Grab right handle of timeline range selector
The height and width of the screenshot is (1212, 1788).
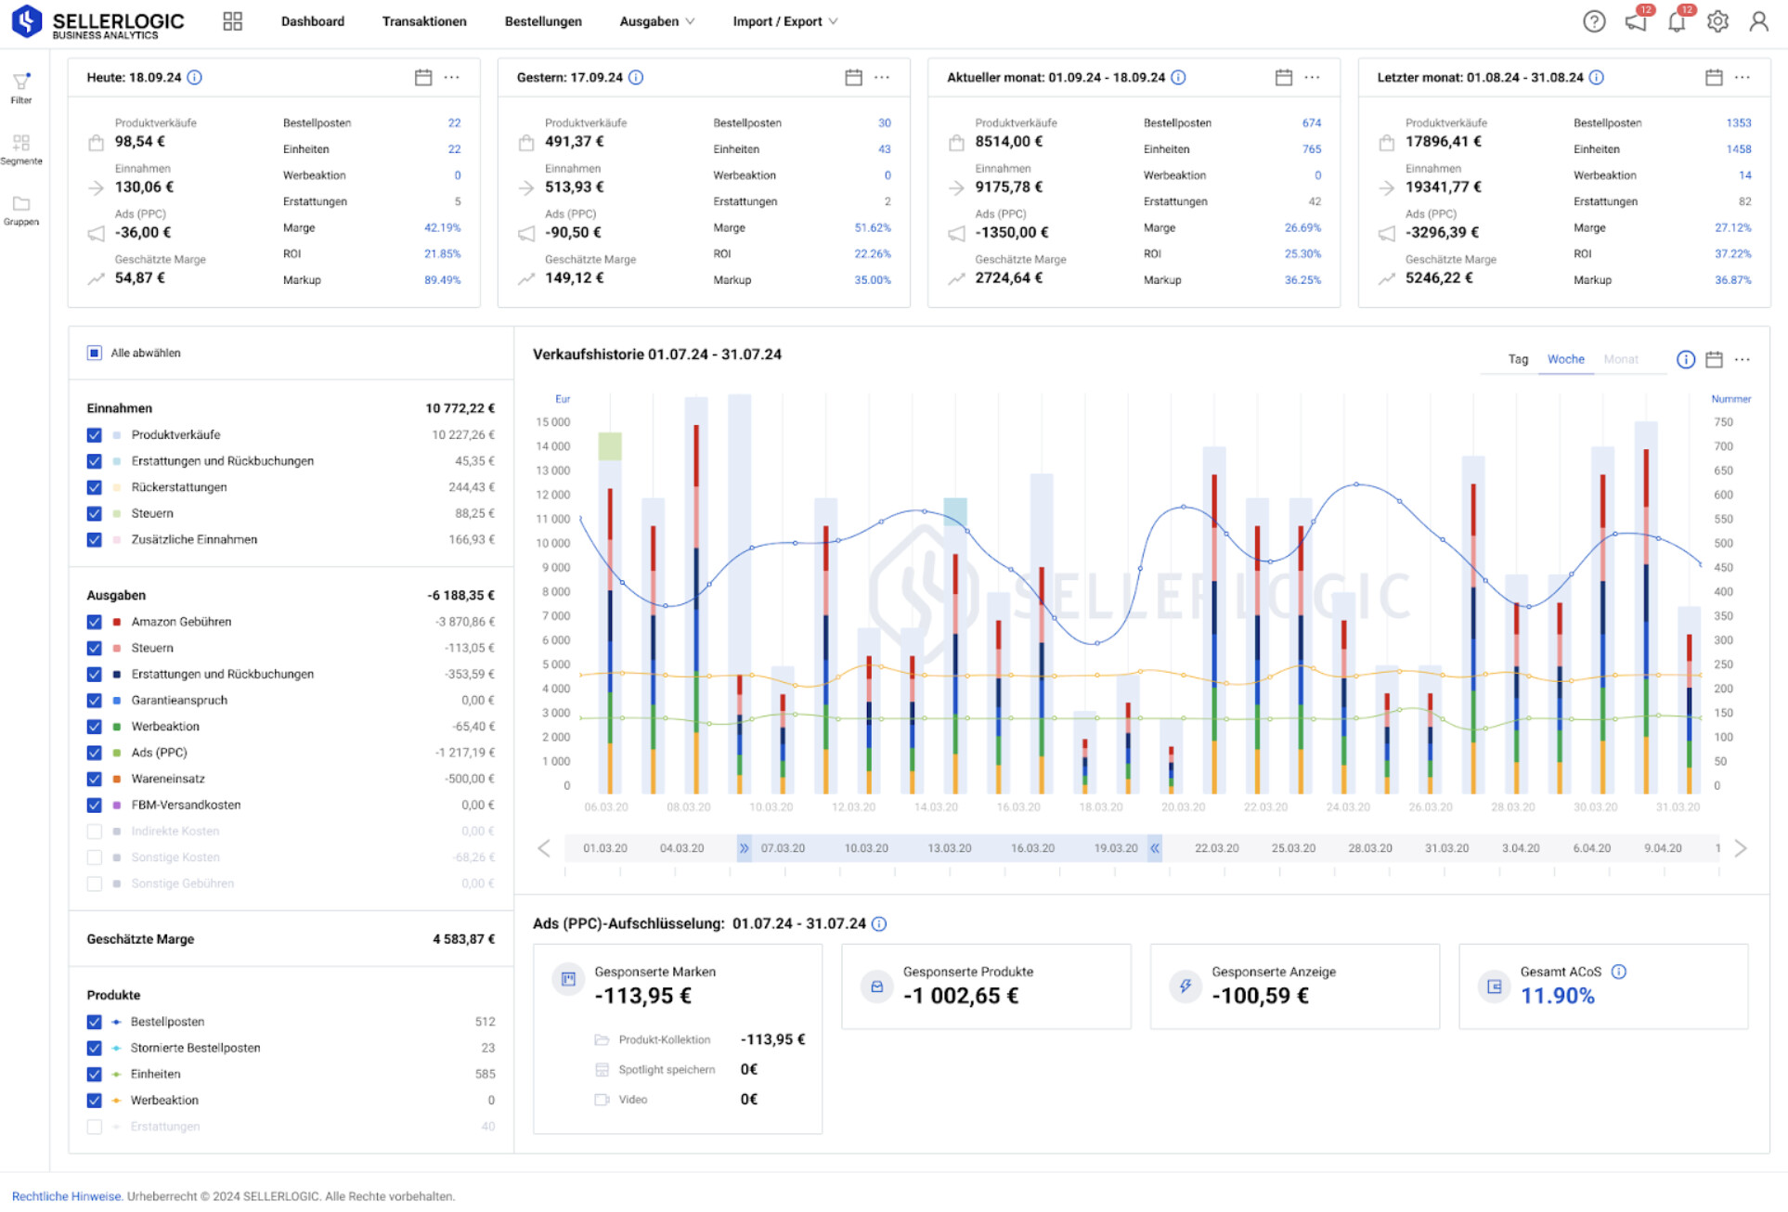[x=1155, y=848]
